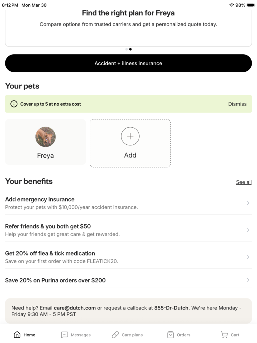Click the plus circle to add pet

130,136
